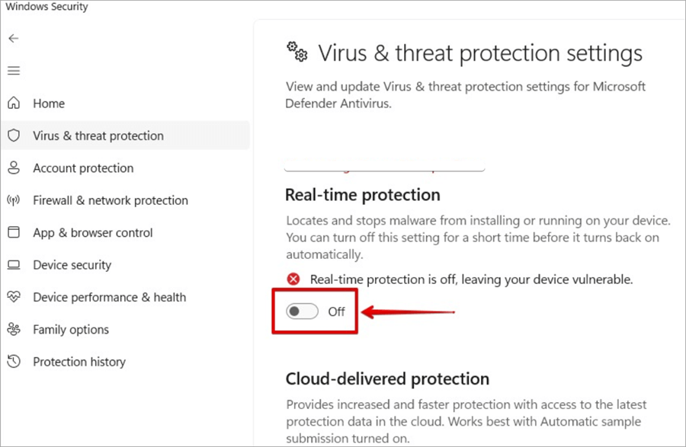Click the Family options people icon
Screen dimensions: 686x447
tap(15, 329)
